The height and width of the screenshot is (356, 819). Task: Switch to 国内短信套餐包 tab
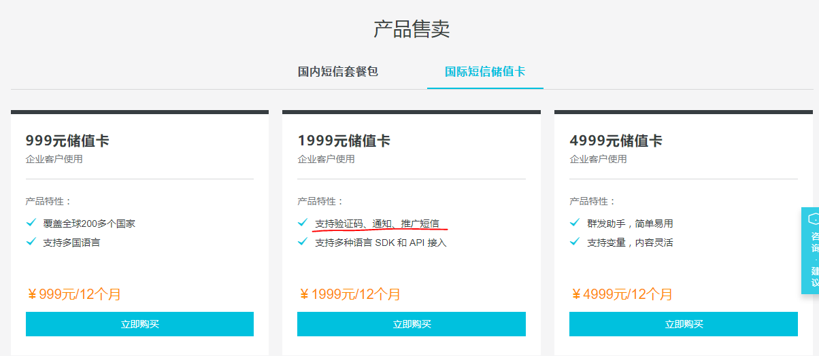click(337, 71)
